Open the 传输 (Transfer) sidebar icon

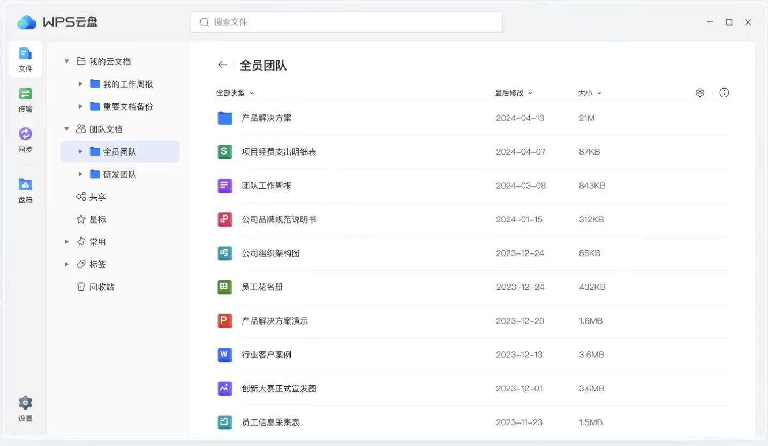tap(25, 99)
